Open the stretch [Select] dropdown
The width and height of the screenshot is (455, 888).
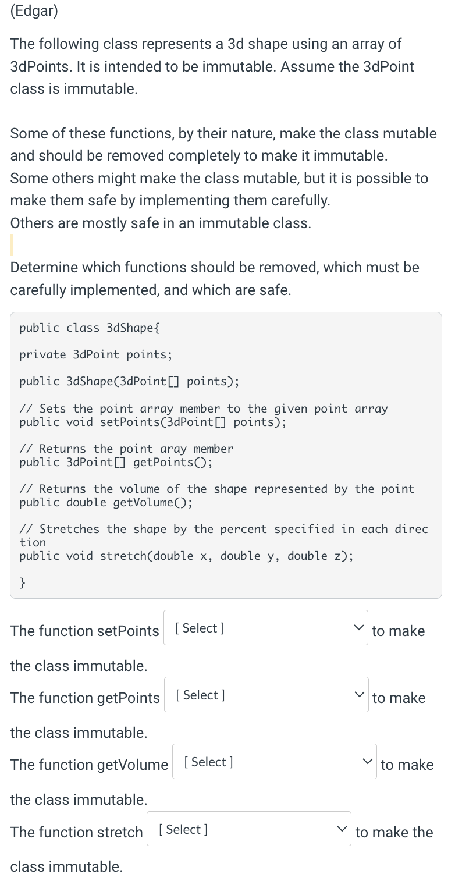249,829
